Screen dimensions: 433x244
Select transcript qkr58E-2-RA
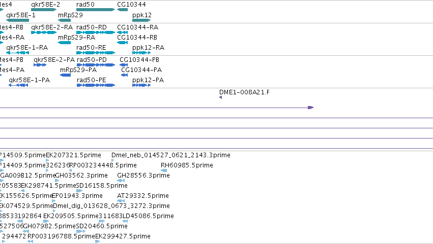click(x=44, y=32)
